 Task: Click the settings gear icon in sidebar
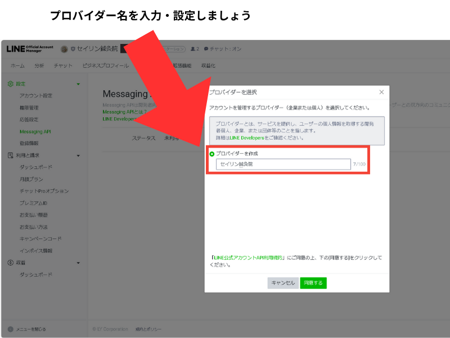click(x=10, y=84)
